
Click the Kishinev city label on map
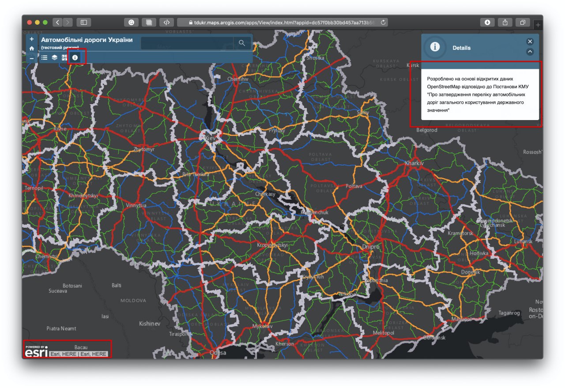(149, 324)
